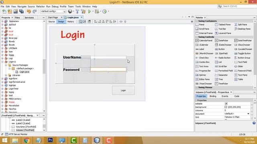The height and width of the screenshot is (144, 257).
Task: Collapse the Source Packages node
Action: [x=6, y=65]
